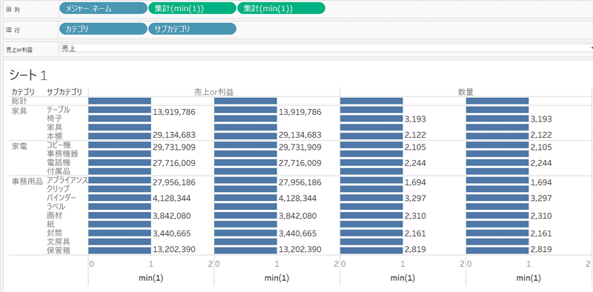The image size is (593, 292).
Task: Select the 封筒 subcategory label
Action: [x=54, y=233]
